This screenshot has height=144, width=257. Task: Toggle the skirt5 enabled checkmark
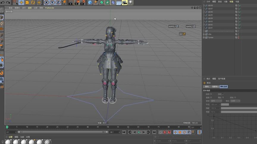click(239, 15)
